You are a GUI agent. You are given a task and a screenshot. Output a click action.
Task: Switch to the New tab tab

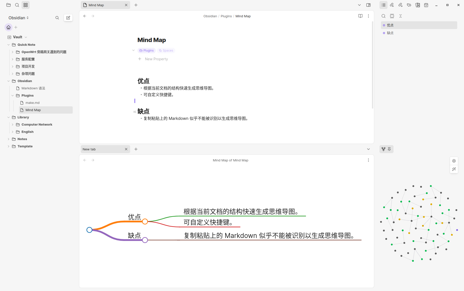(103, 149)
